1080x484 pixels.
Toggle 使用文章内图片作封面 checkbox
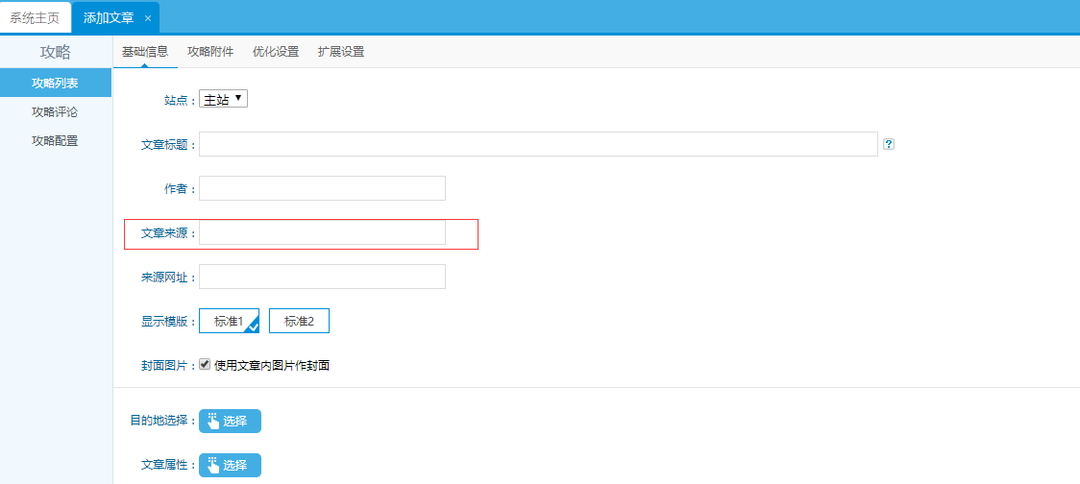coord(205,365)
